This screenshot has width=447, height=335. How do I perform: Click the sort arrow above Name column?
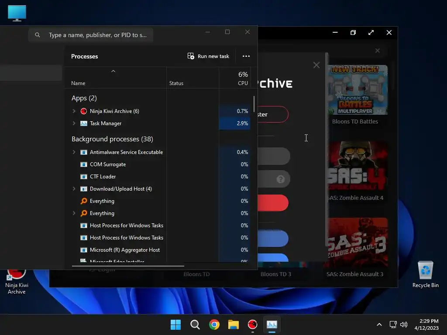pos(113,71)
